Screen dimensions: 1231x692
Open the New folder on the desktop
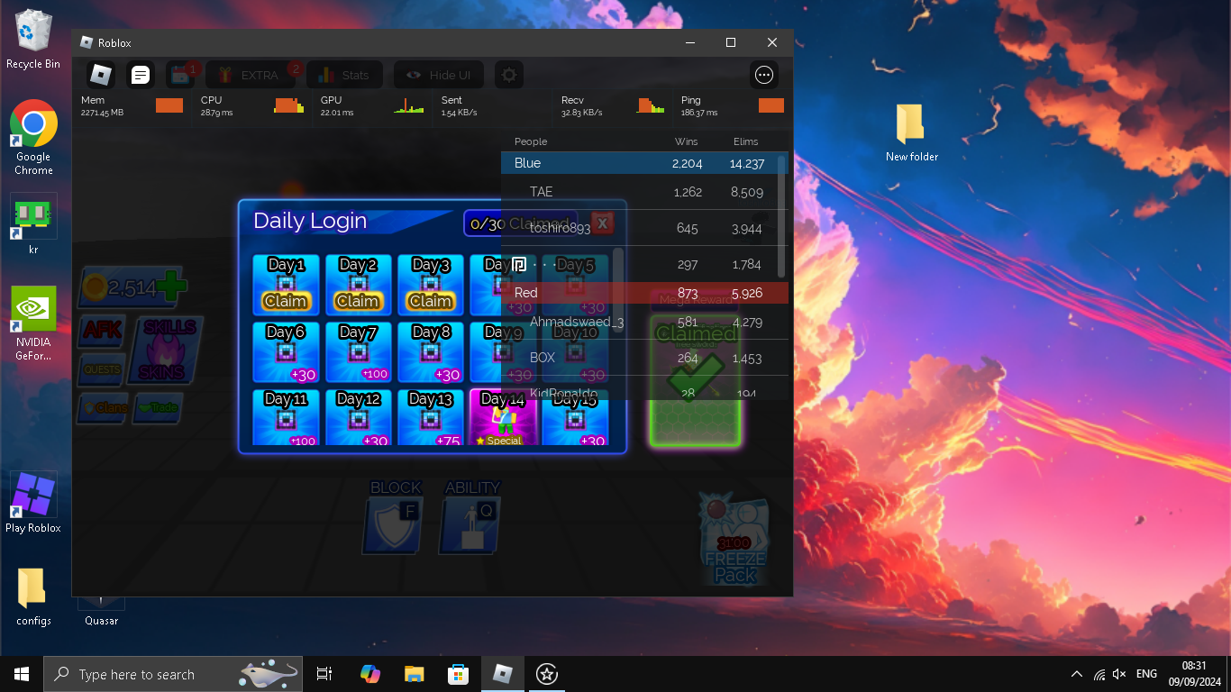pos(911,132)
